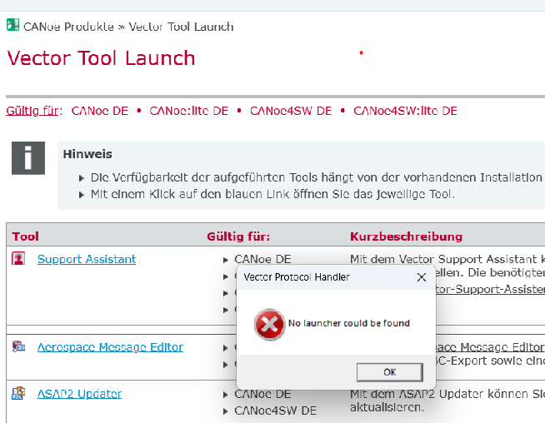Image resolution: width=545 pixels, height=423 pixels.
Task: Go to CANoe Produkte in breadcrumb
Action: point(68,26)
